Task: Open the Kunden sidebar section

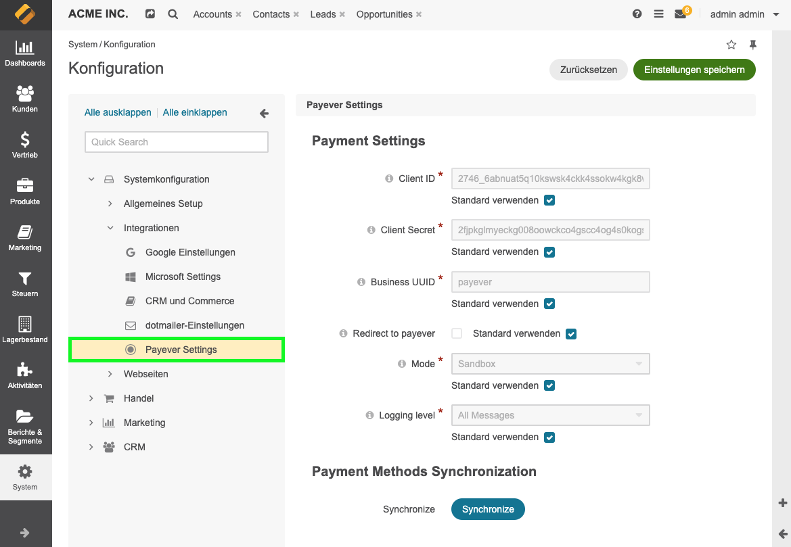Action: pos(25,99)
